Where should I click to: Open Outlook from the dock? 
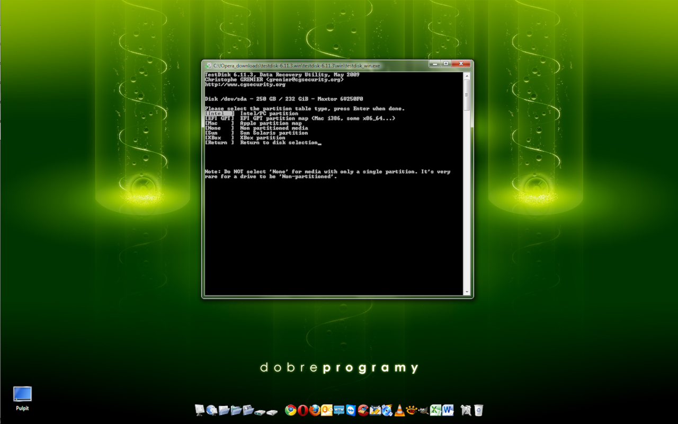click(x=327, y=410)
